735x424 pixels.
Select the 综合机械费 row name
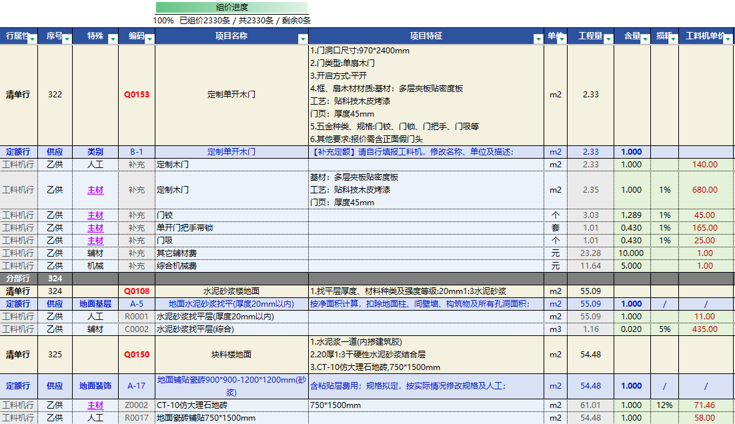(177, 266)
